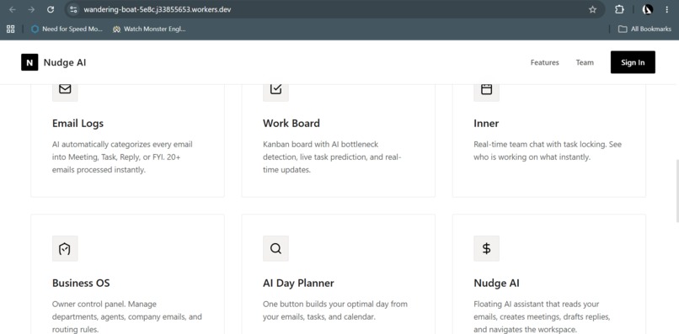Open the Watch Monster English bookmark

tap(149, 29)
